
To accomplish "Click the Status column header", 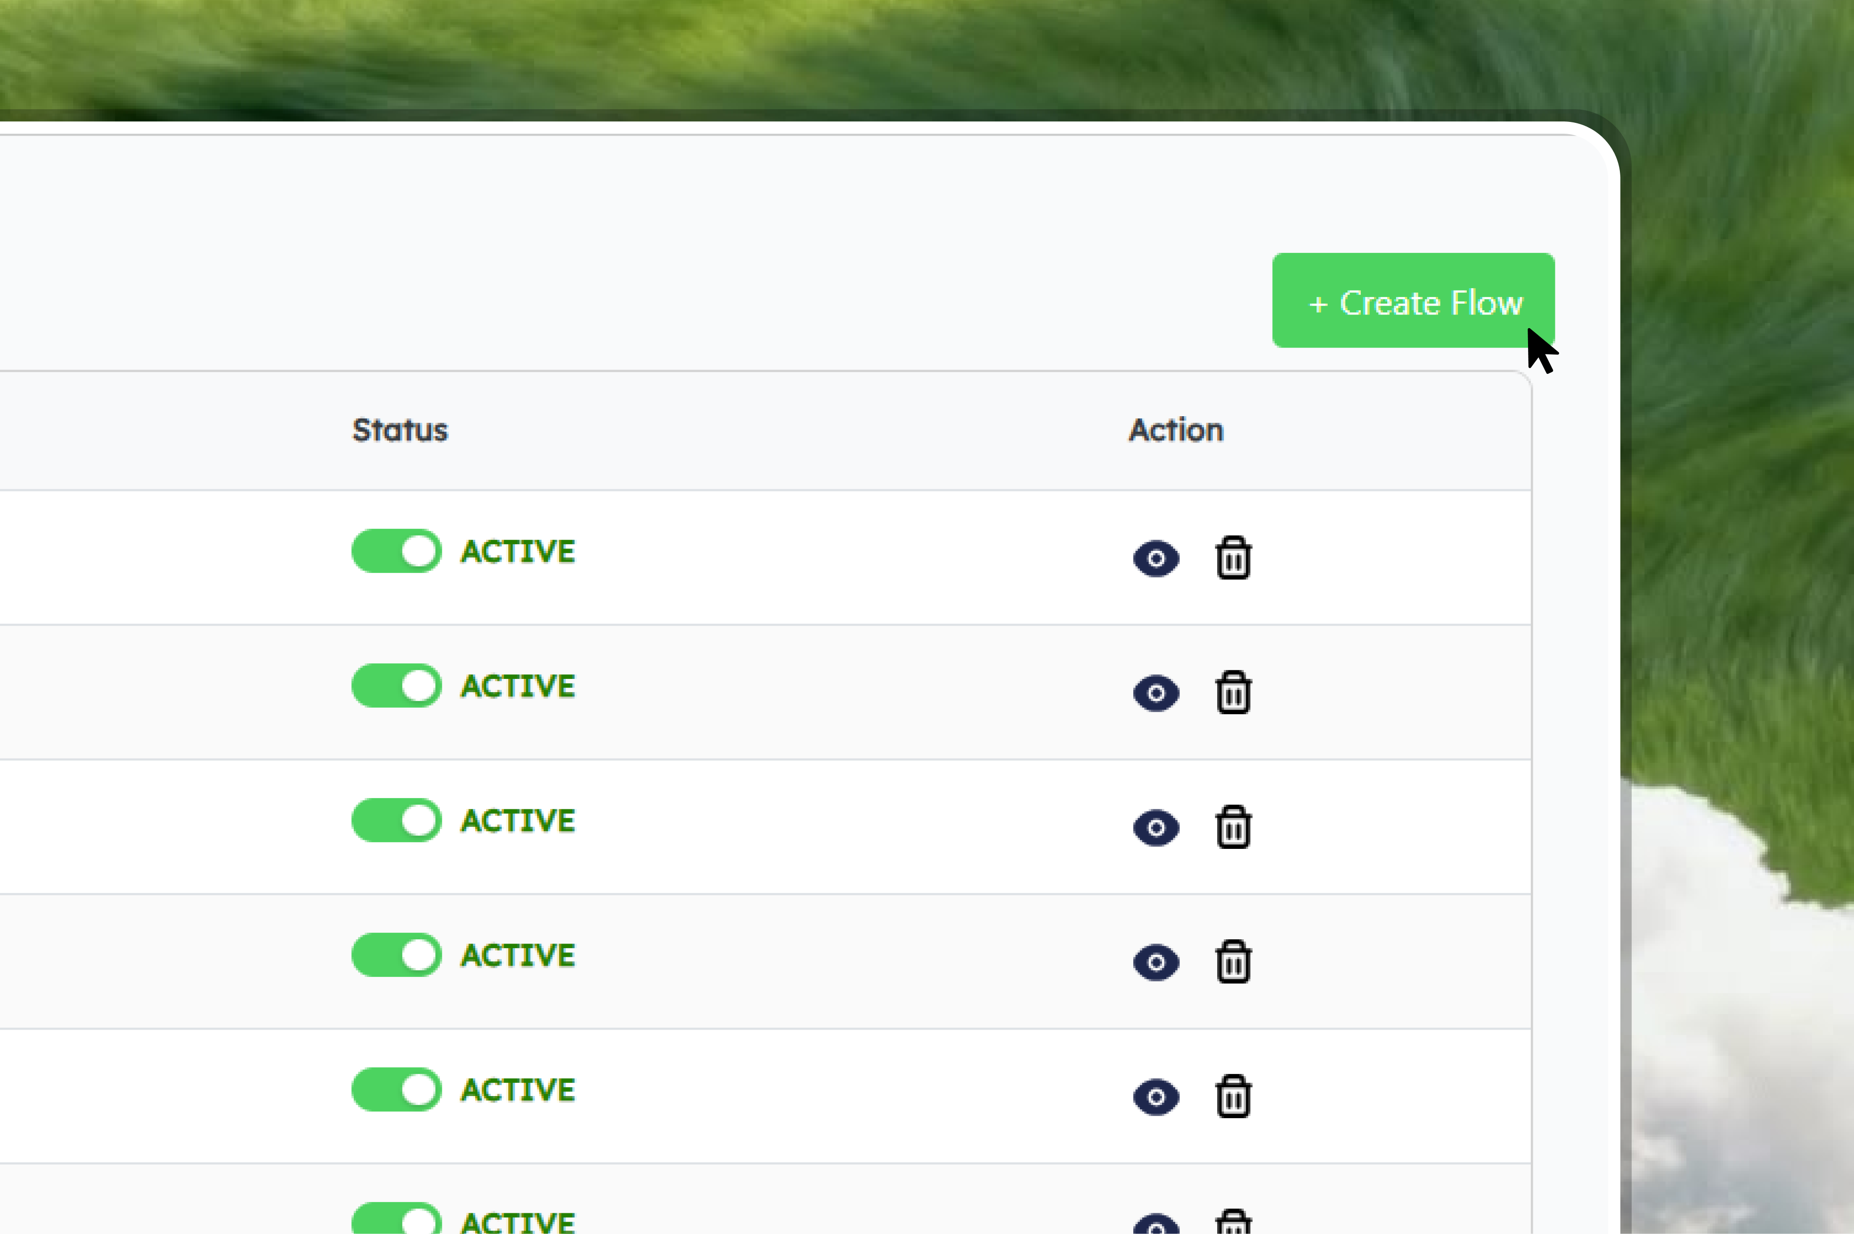I will tap(400, 430).
